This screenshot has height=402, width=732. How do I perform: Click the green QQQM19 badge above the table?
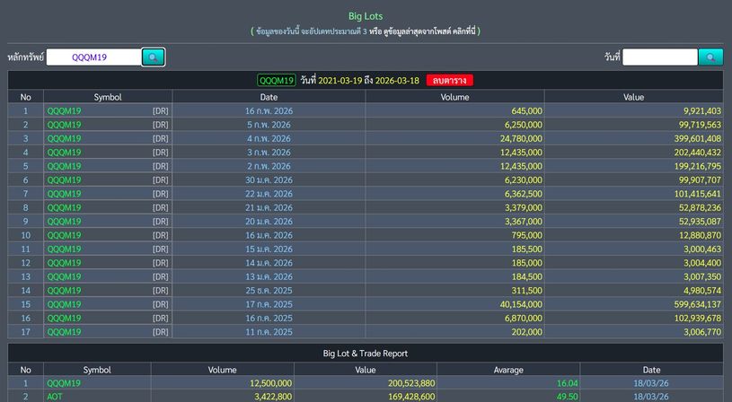tap(278, 81)
